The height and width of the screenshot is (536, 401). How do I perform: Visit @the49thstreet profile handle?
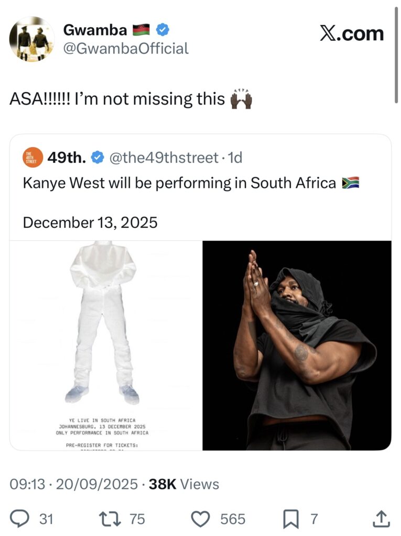pyautogui.click(x=164, y=158)
